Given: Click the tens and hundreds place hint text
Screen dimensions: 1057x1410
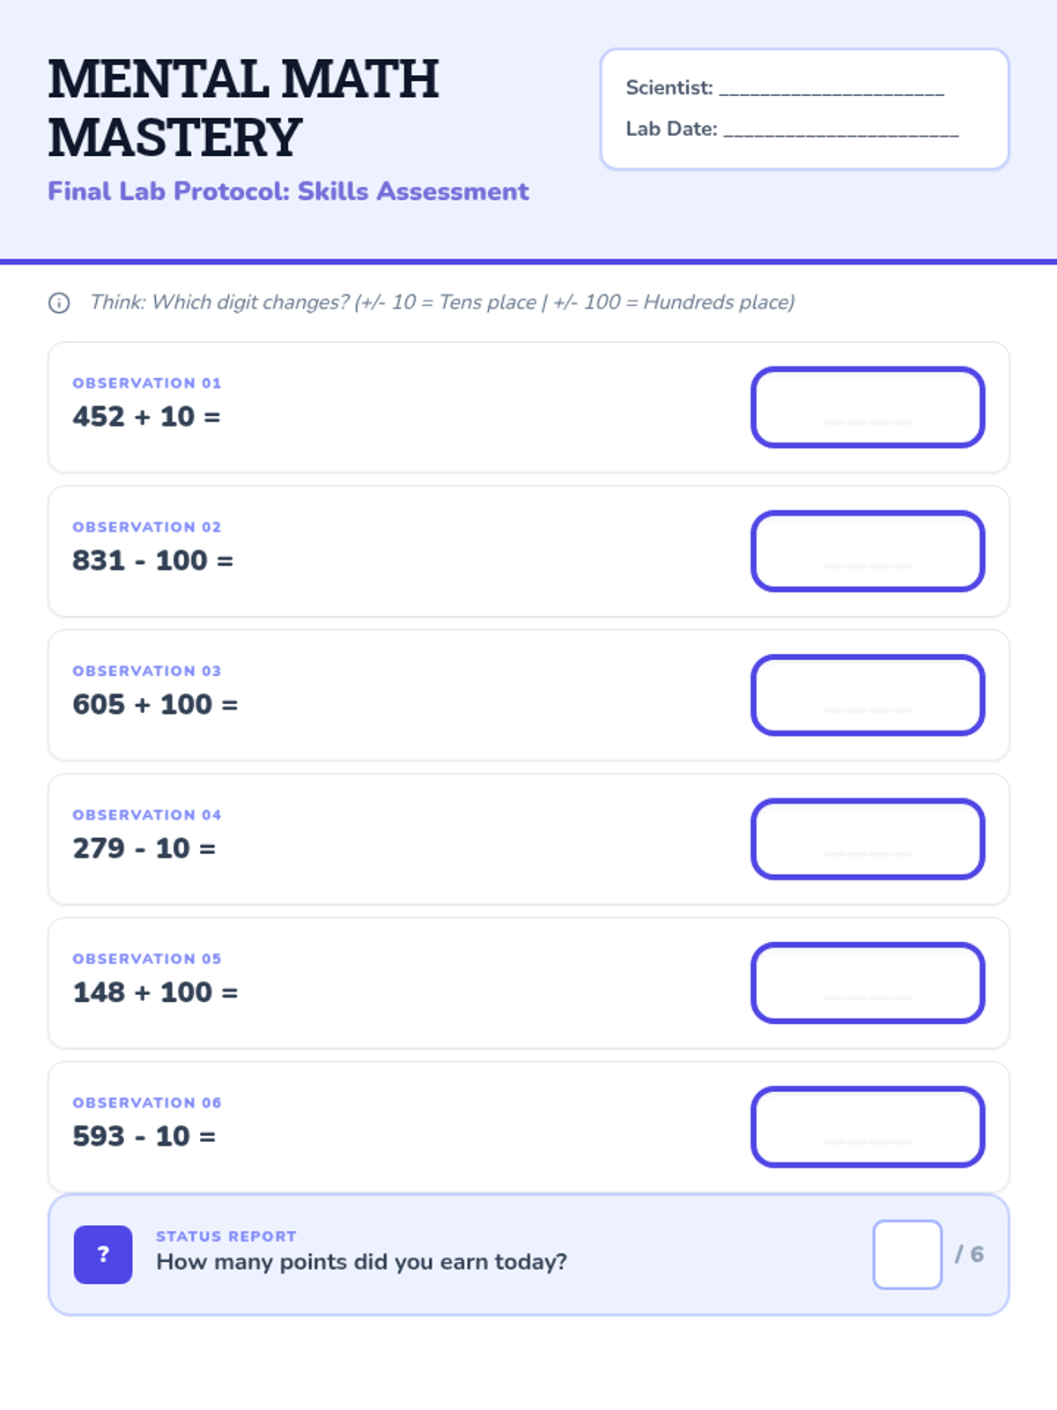Looking at the screenshot, I should (442, 302).
